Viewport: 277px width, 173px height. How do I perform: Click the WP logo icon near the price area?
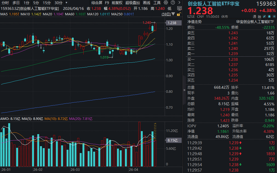[180, 8]
